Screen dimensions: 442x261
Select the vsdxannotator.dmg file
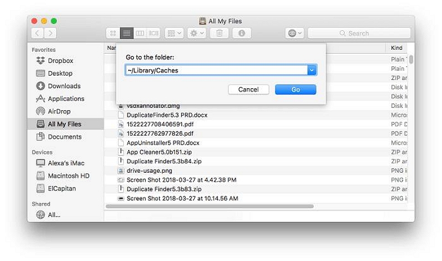153,106
